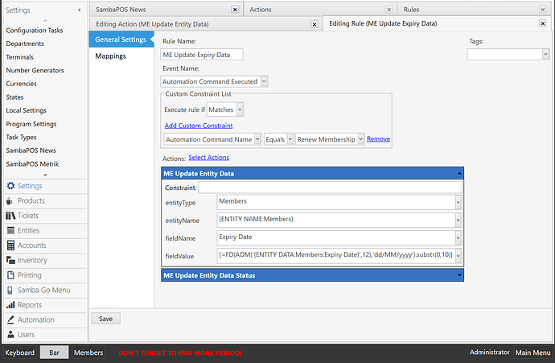Open Settings section with gear icon

11,186
